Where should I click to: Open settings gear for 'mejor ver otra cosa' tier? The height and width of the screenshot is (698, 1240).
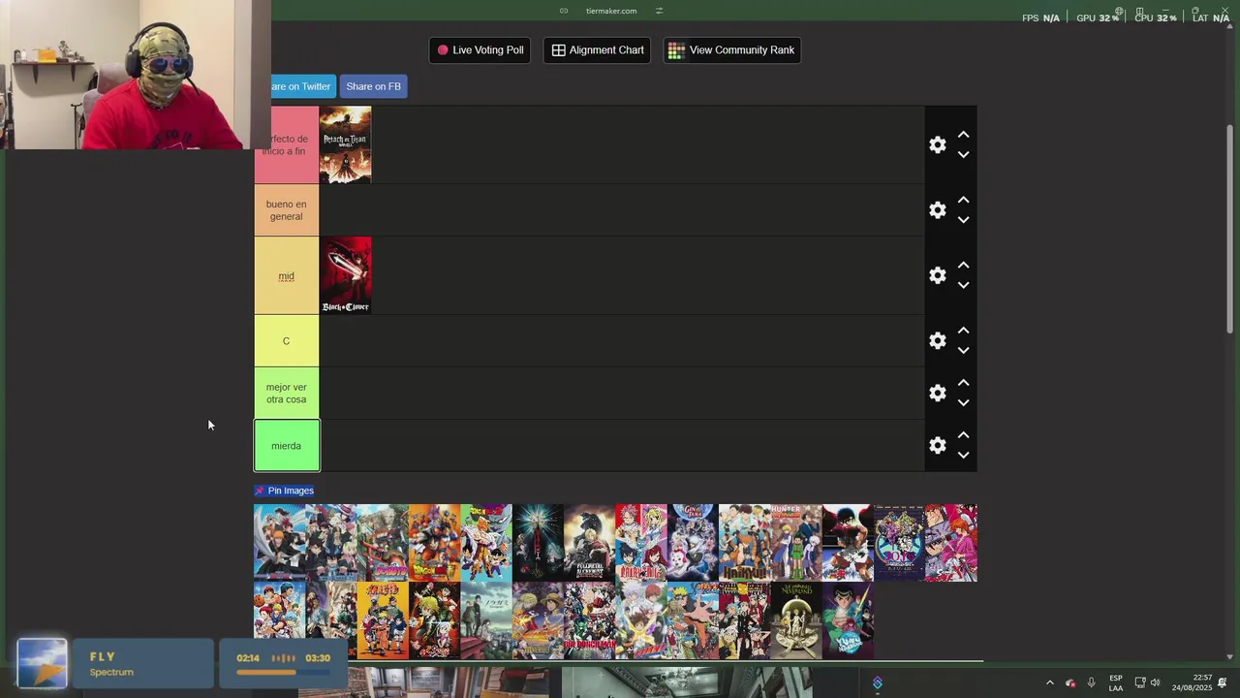(x=937, y=393)
